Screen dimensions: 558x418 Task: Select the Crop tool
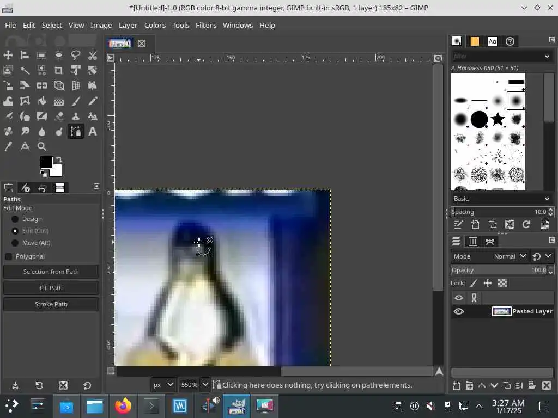59,70
